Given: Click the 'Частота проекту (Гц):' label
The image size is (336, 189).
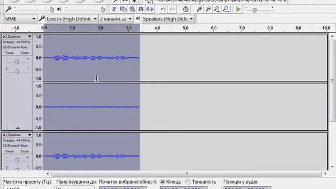Looking at the screenshot, I should click(x=28, y=182).
